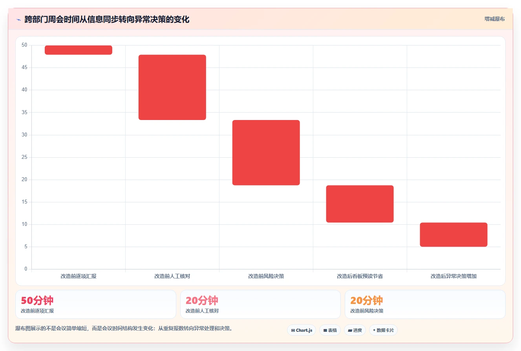Click the red bar for 改造前人工核对

click(172, 87)
